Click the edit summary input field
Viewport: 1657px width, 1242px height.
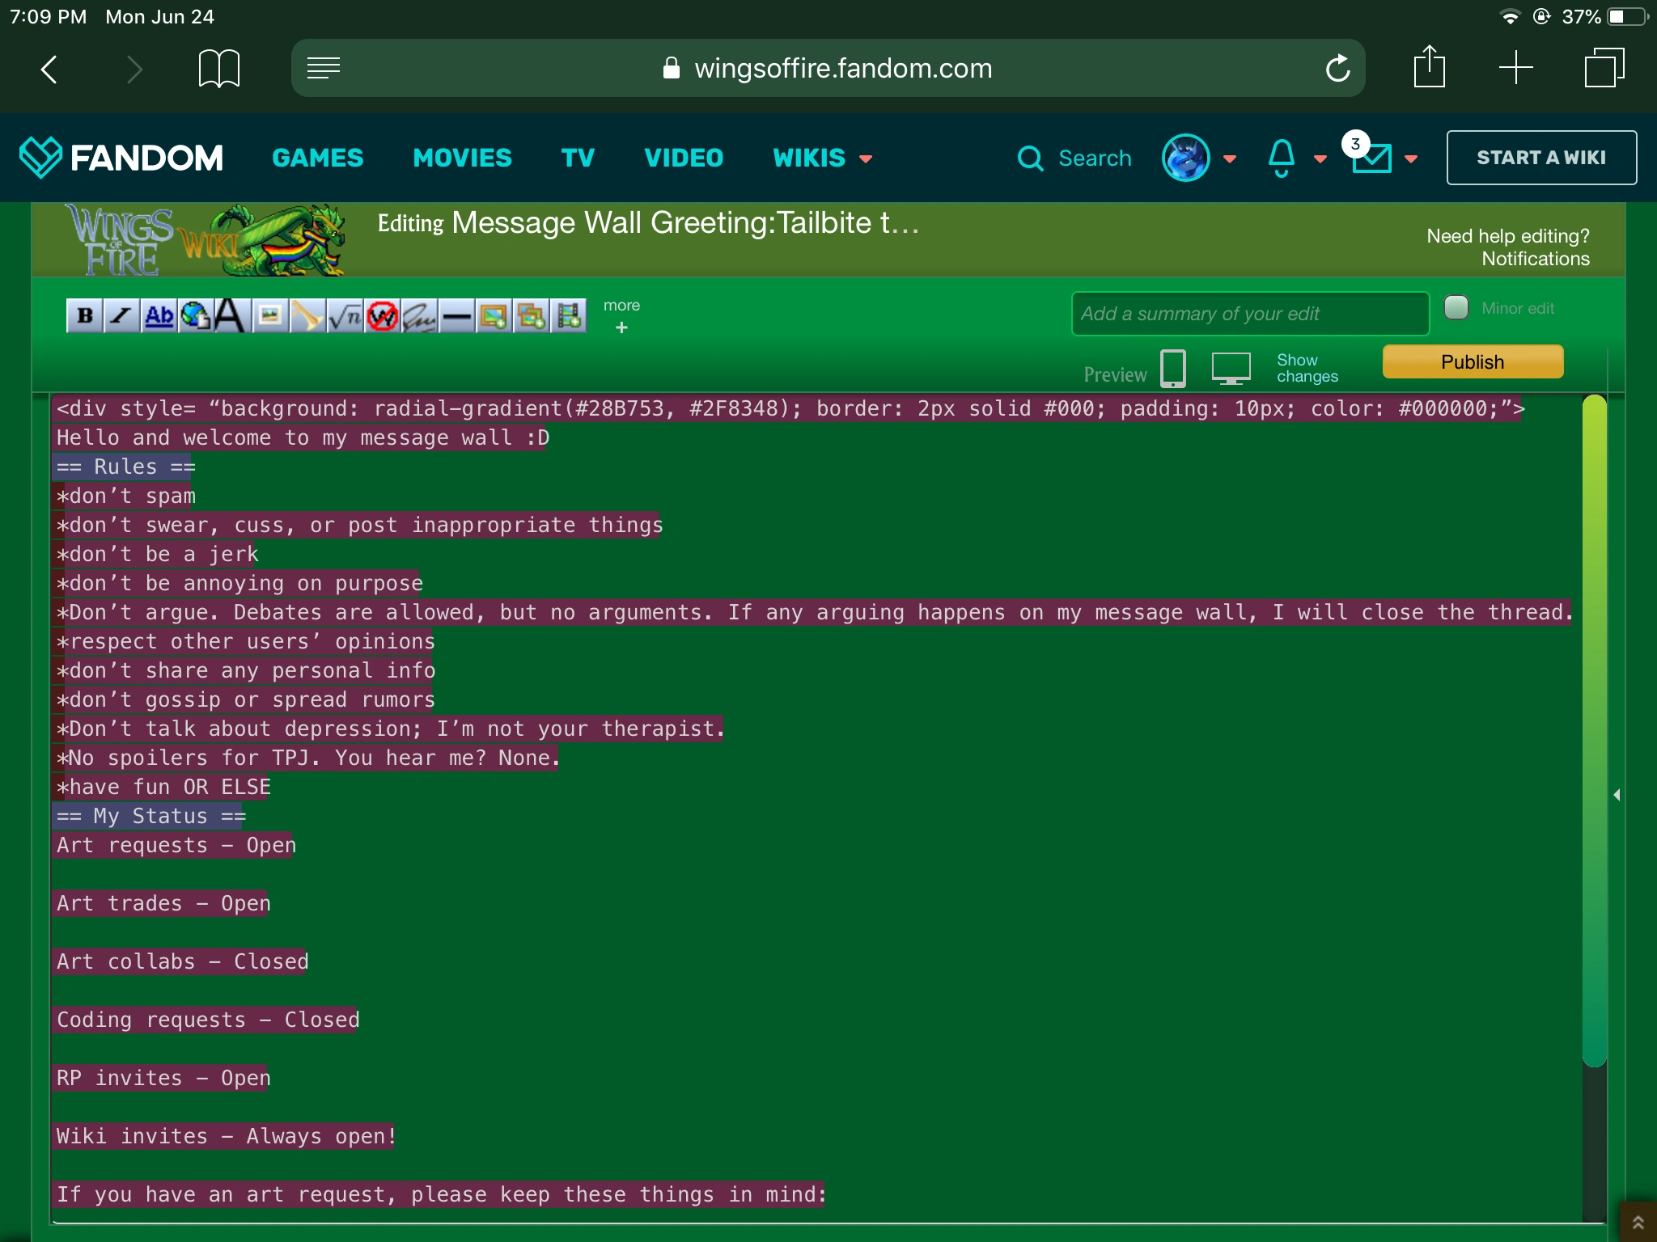pos(1249,314)
